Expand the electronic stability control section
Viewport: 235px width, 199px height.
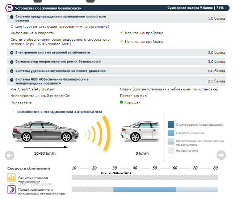[12, 53]
